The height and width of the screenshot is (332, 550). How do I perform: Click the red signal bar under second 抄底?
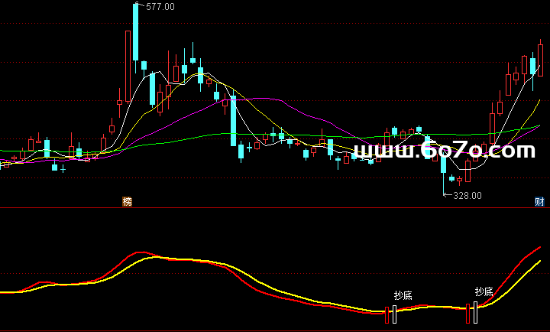pos(467,311)
